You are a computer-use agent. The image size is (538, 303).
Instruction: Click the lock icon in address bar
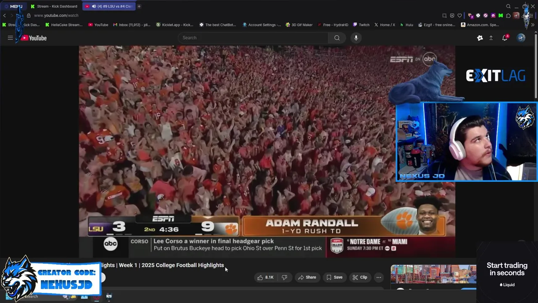click(29, 16)
